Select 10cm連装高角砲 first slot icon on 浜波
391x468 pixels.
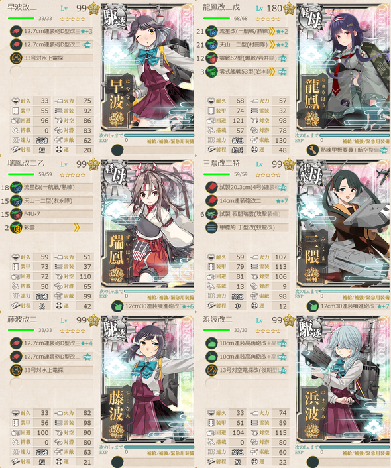coord(211,343)
